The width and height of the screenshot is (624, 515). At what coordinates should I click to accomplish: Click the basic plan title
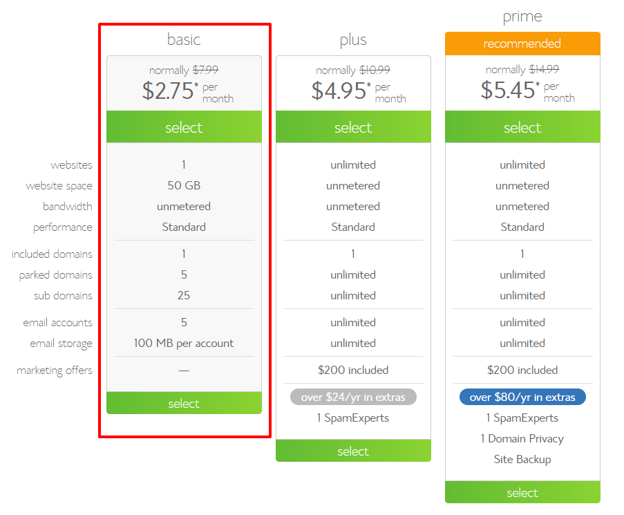click(x=184, y=39)
